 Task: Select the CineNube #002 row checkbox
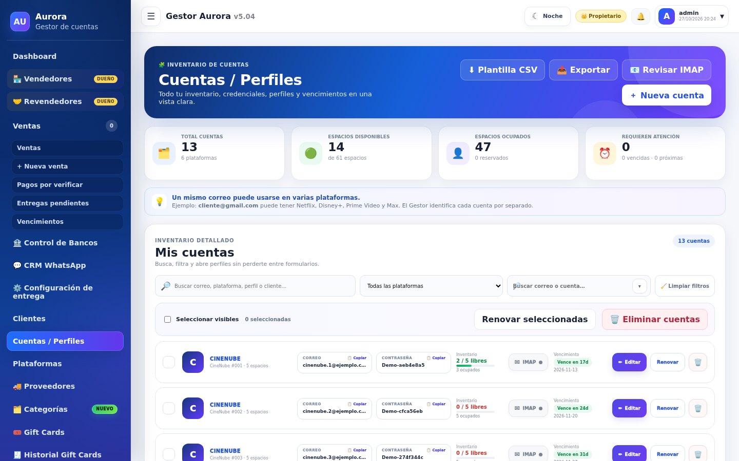[169, 408]
